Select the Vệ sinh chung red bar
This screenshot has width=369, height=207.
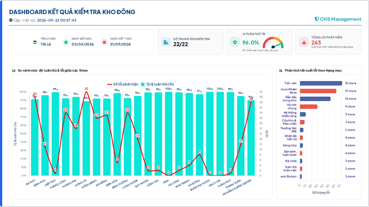[x=309, y=106]
